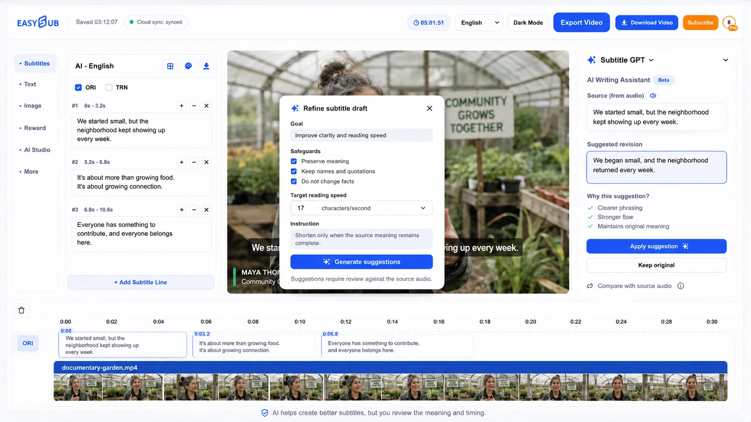Open the characters/second reading speed dropdown
The height and width of the screenshot is (422, 751).
361,208
